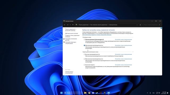The height and width of the screenshot is (95, 170).
Task: Click the power icon in the address bar
Action: [76, 25]
